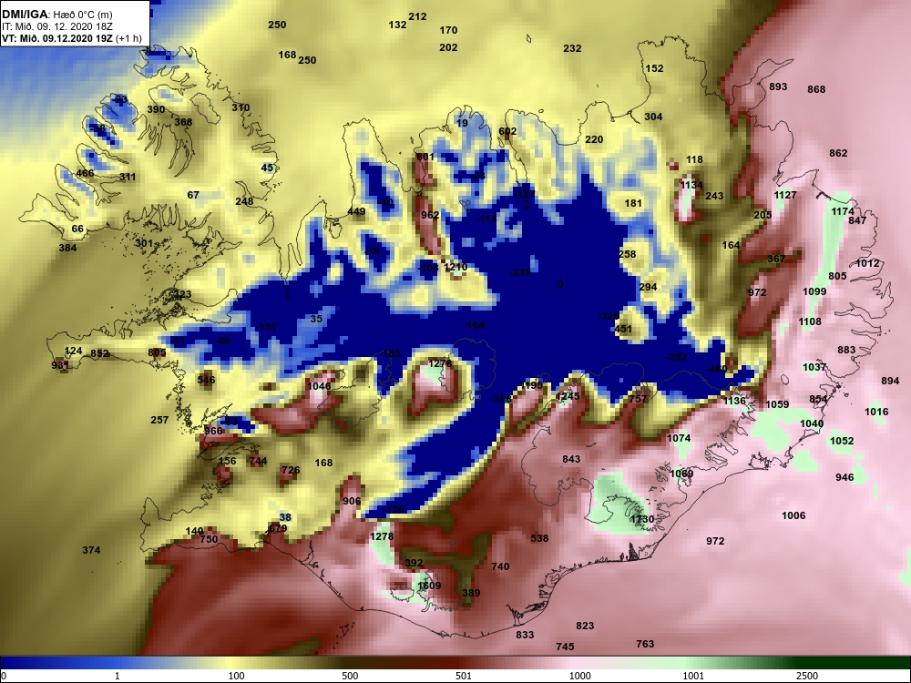This screenshot has width=911, height=683.
Task: Click the map value '449'
Action: pos(356,211)
